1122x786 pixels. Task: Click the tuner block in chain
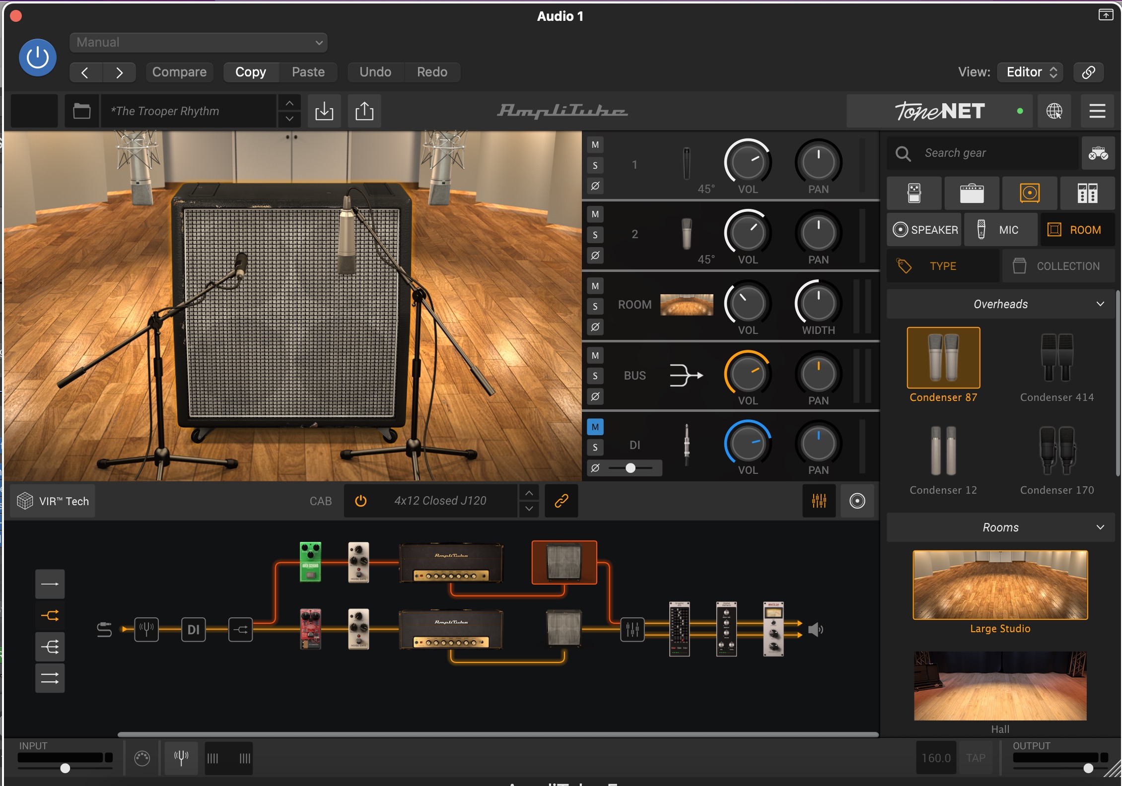coord(146,630)
